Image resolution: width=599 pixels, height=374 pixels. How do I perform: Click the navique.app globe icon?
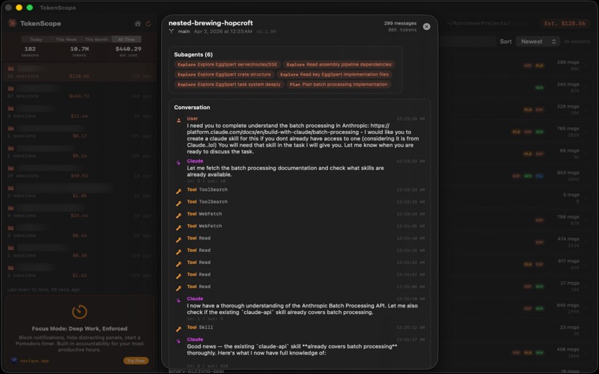click(14, 361)
